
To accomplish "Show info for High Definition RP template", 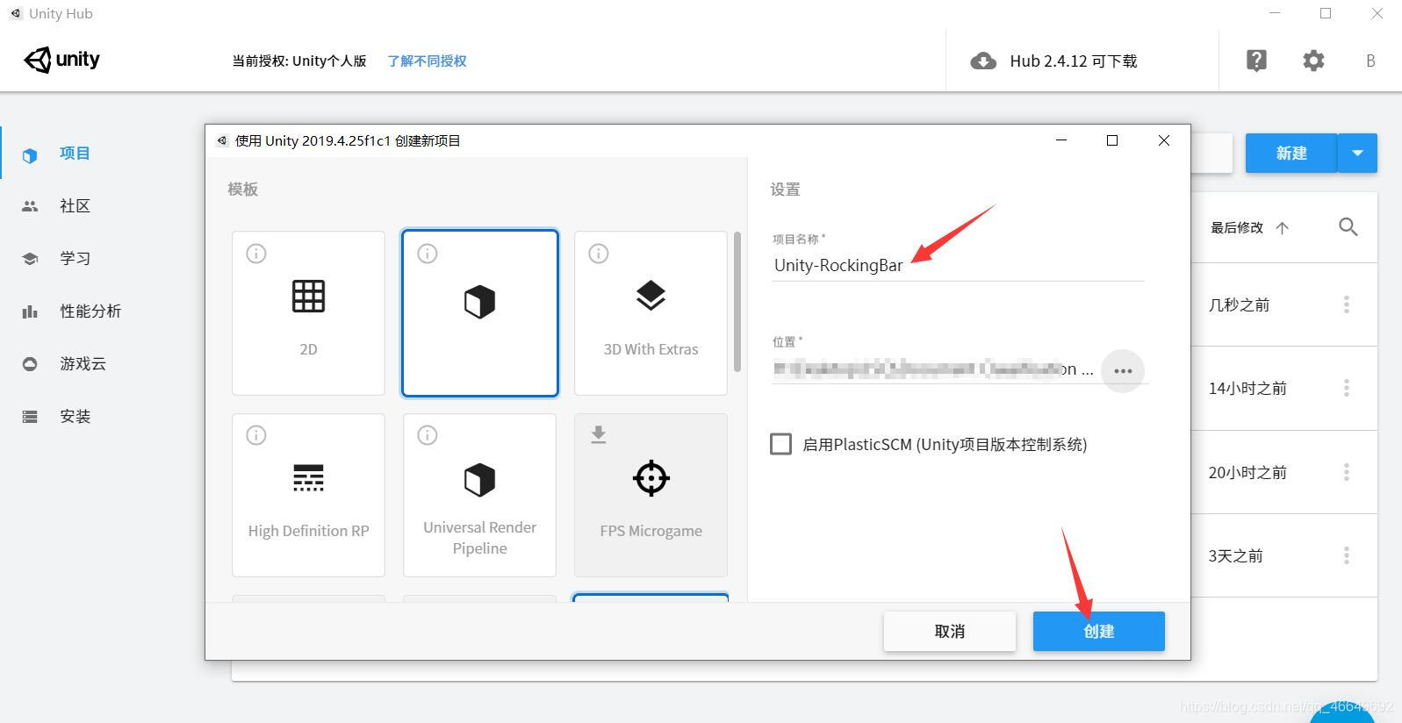I will [x=256, y=435].
